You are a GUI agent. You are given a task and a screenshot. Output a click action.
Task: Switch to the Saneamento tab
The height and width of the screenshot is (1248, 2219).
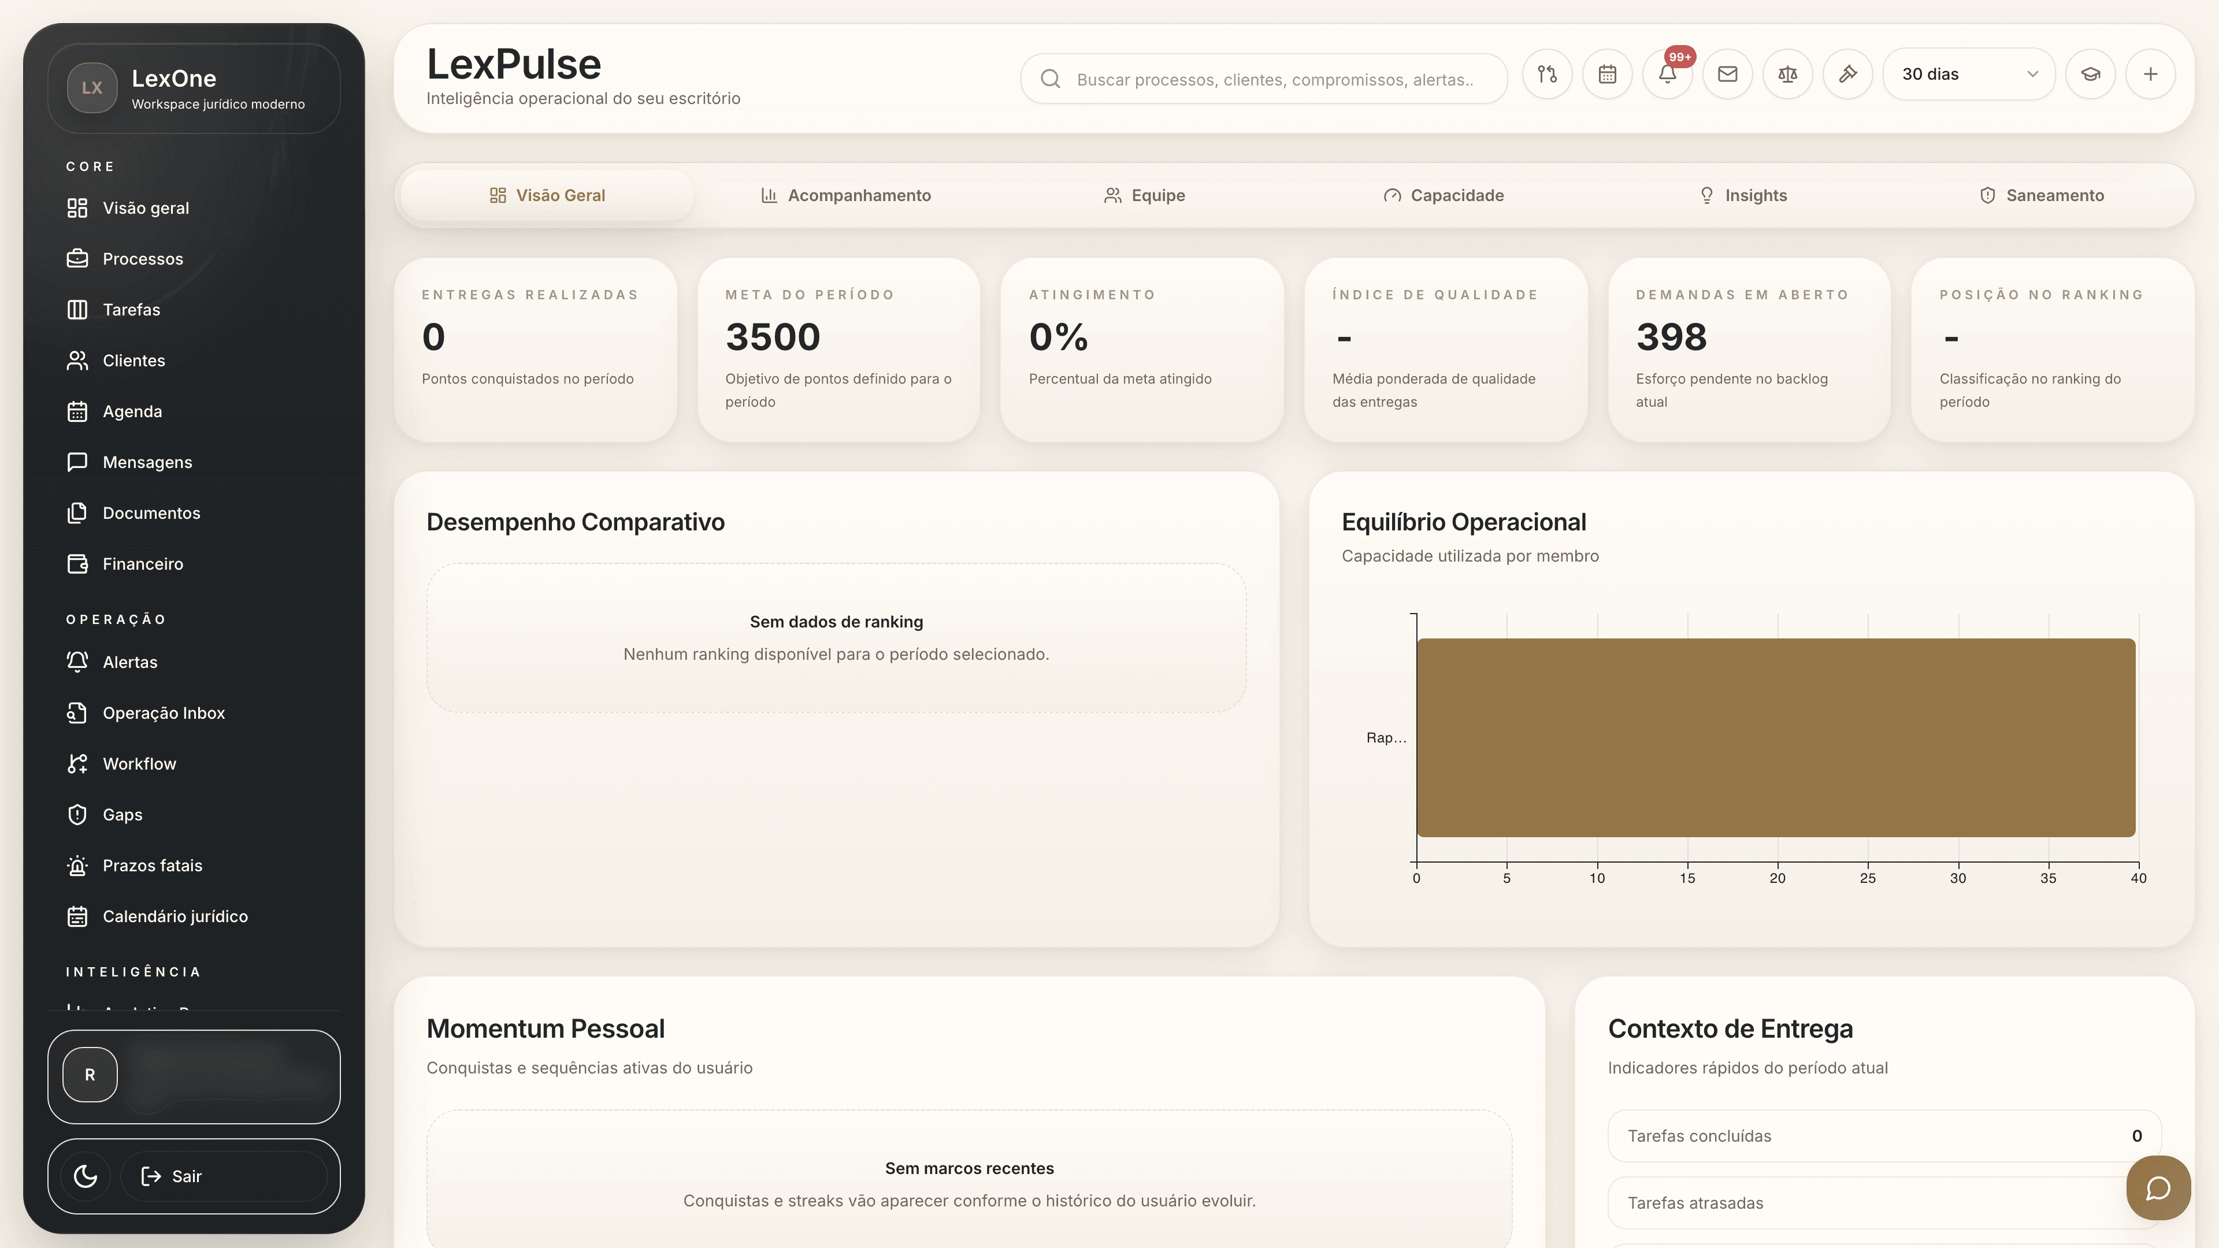coord(2042,195)
